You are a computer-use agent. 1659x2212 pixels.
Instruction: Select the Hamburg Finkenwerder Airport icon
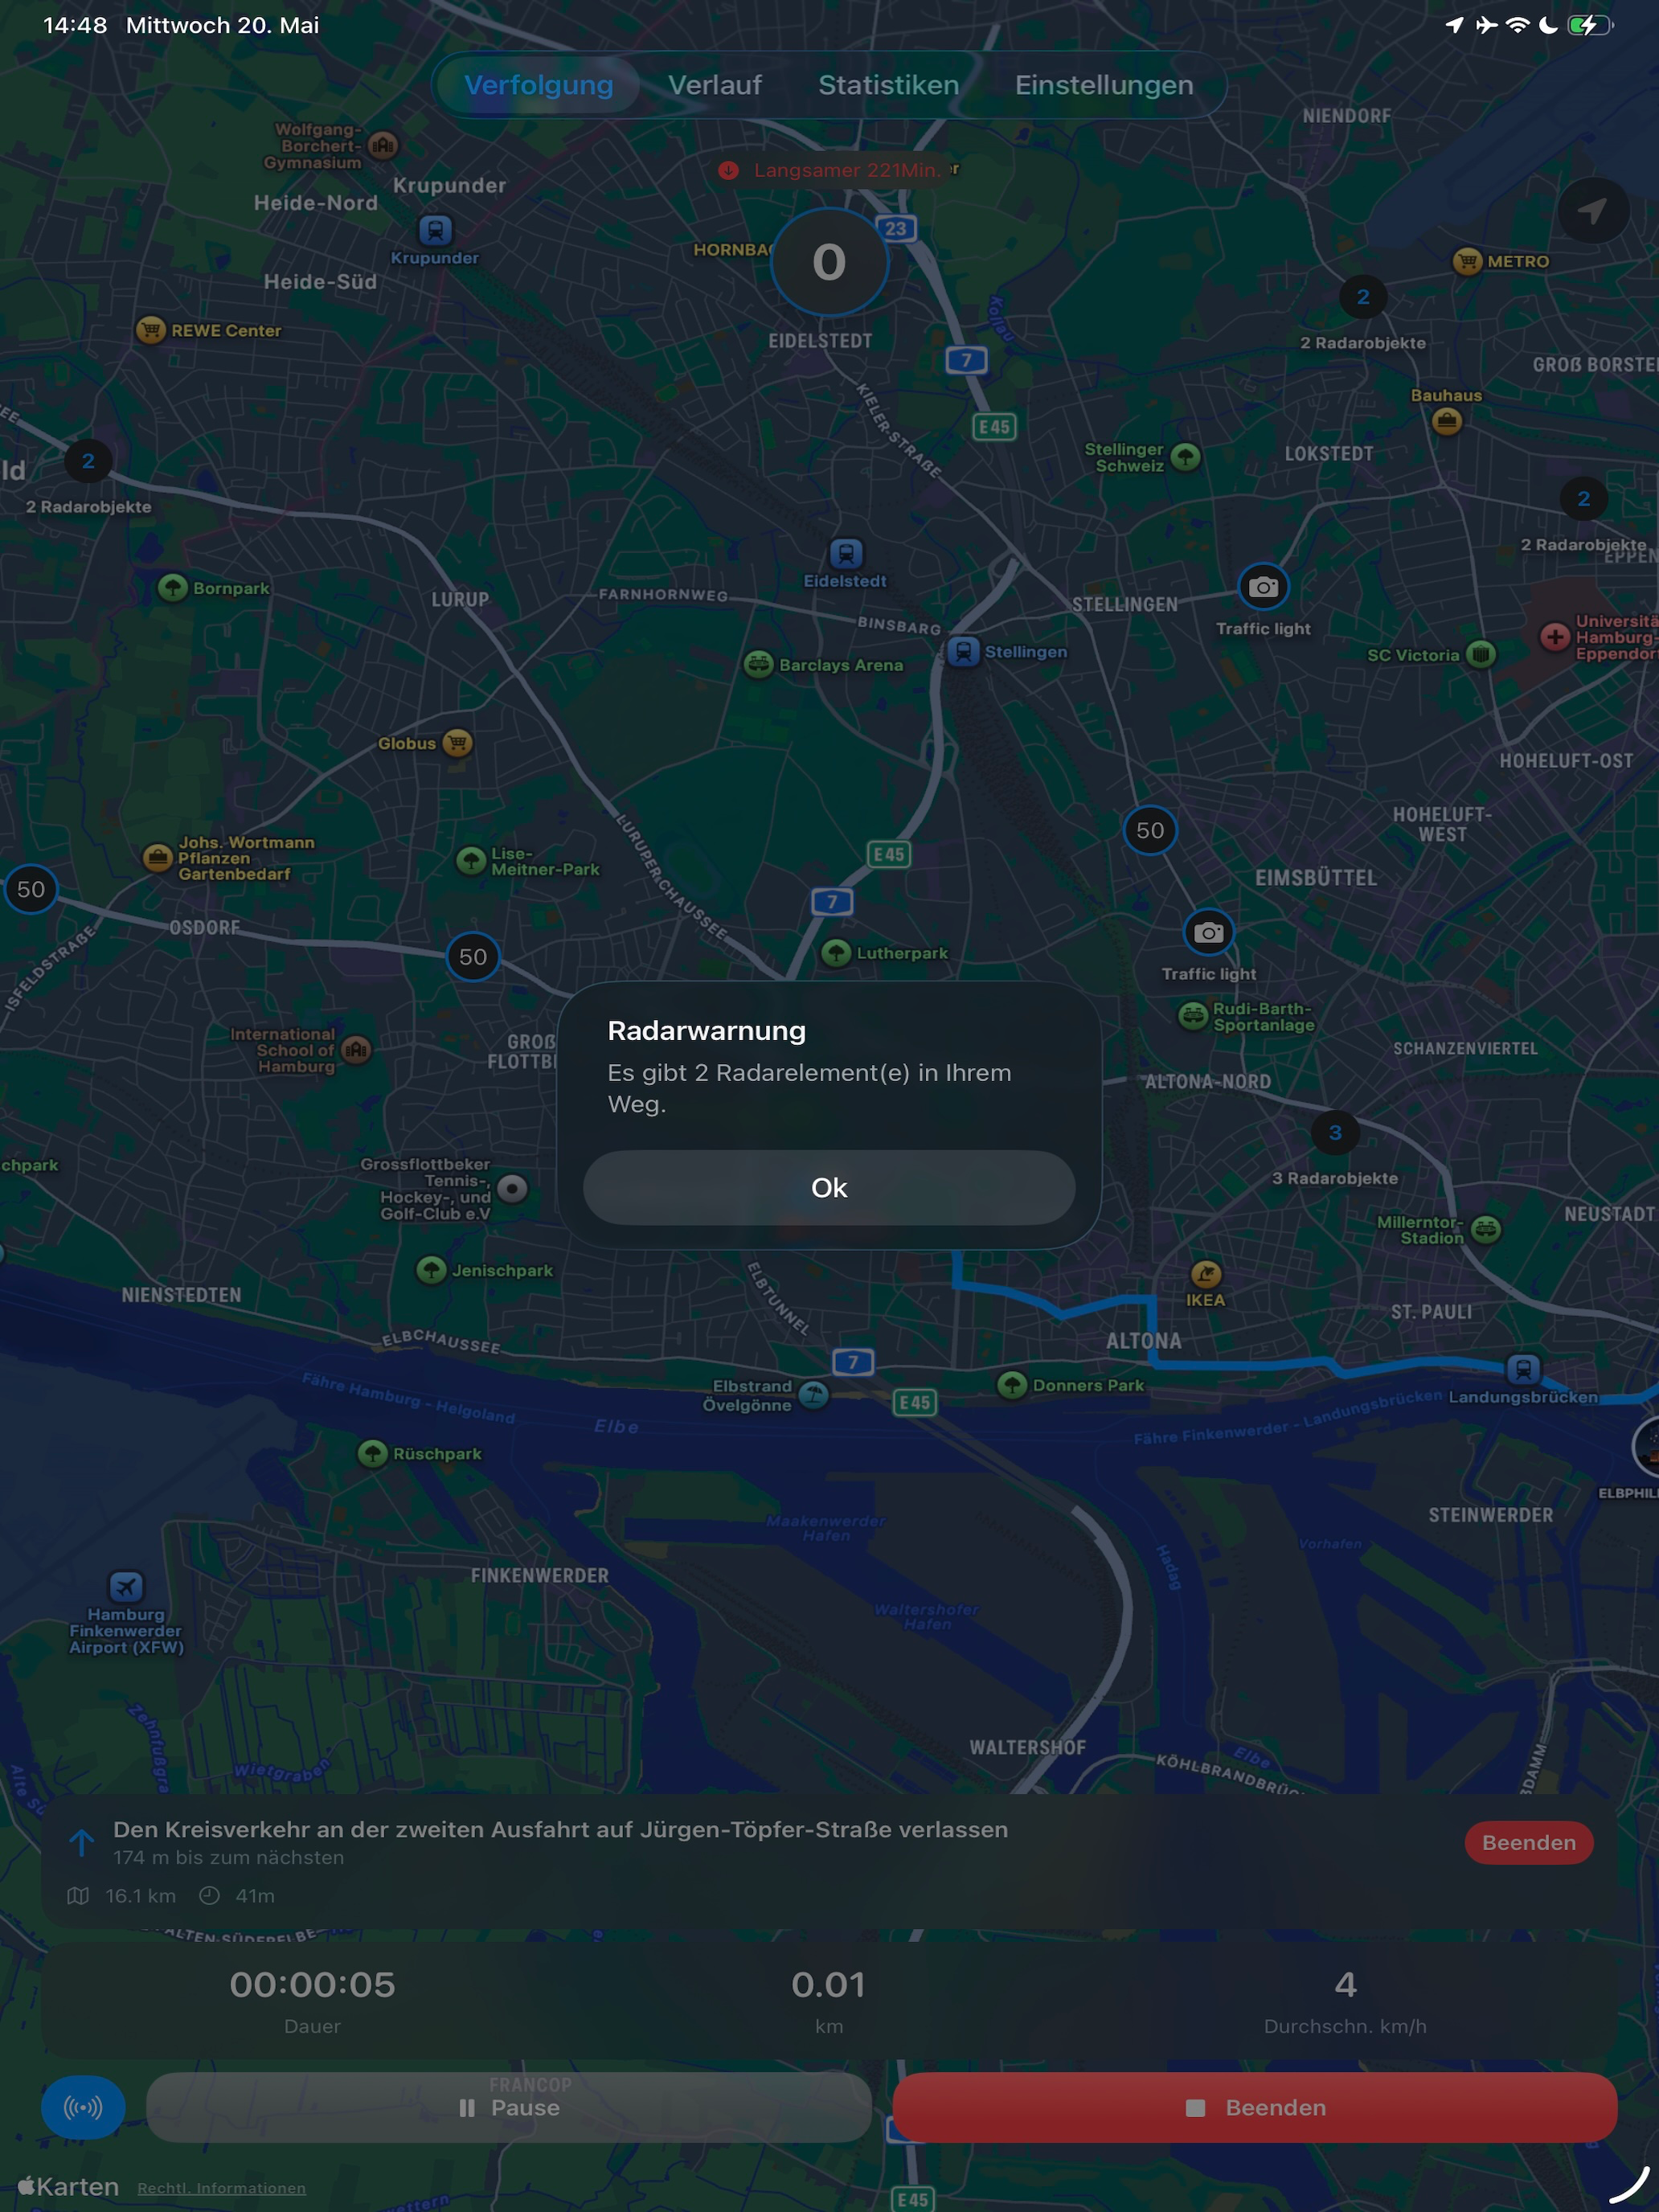pyautogui.click(x=126, y=1586)
